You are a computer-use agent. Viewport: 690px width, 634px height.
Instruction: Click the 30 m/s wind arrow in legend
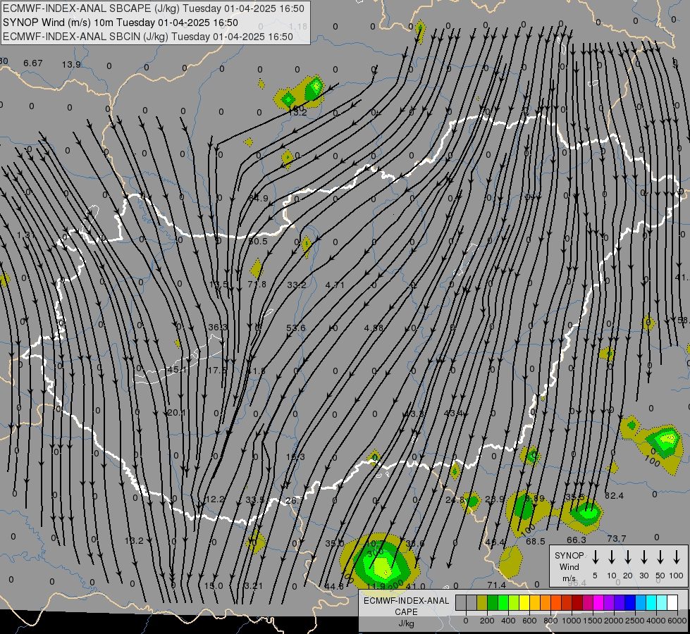[643, 557]
